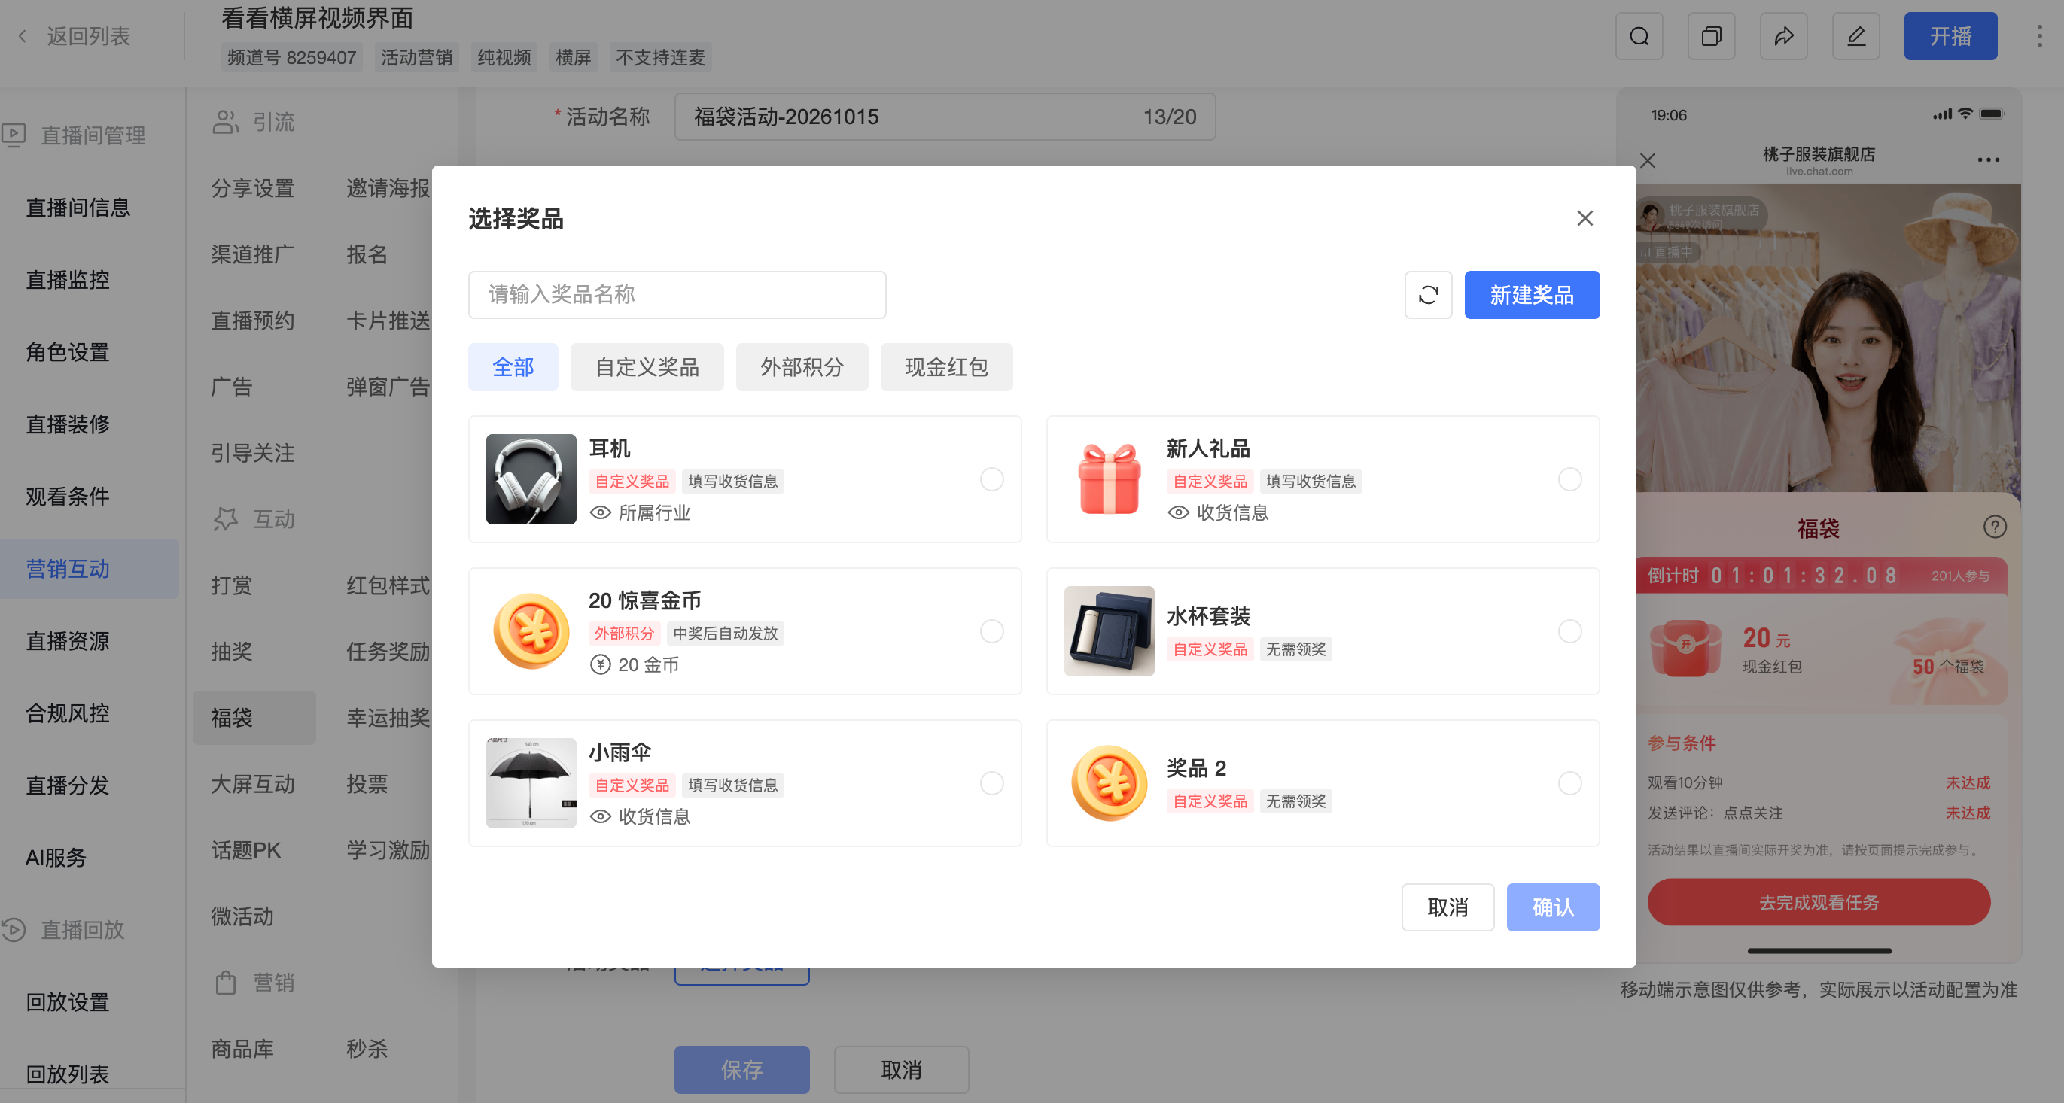2064x1103 pixels.
Task: Select 福袋 in the interaction menu
Action: [254, 717]
